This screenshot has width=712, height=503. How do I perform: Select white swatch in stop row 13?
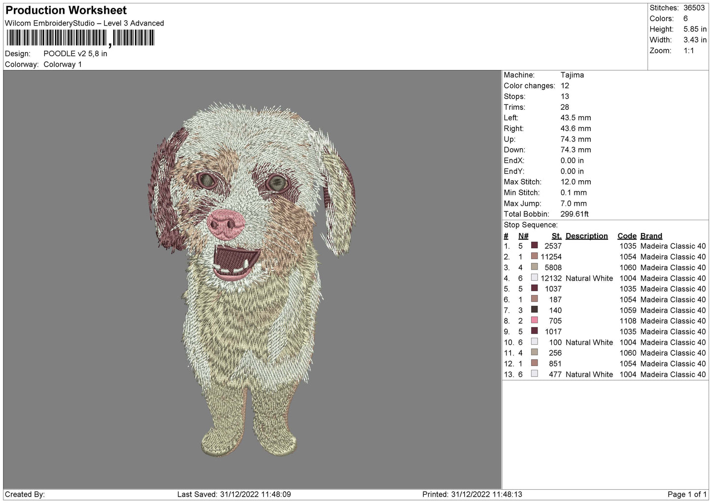click(x=534, y=374)
